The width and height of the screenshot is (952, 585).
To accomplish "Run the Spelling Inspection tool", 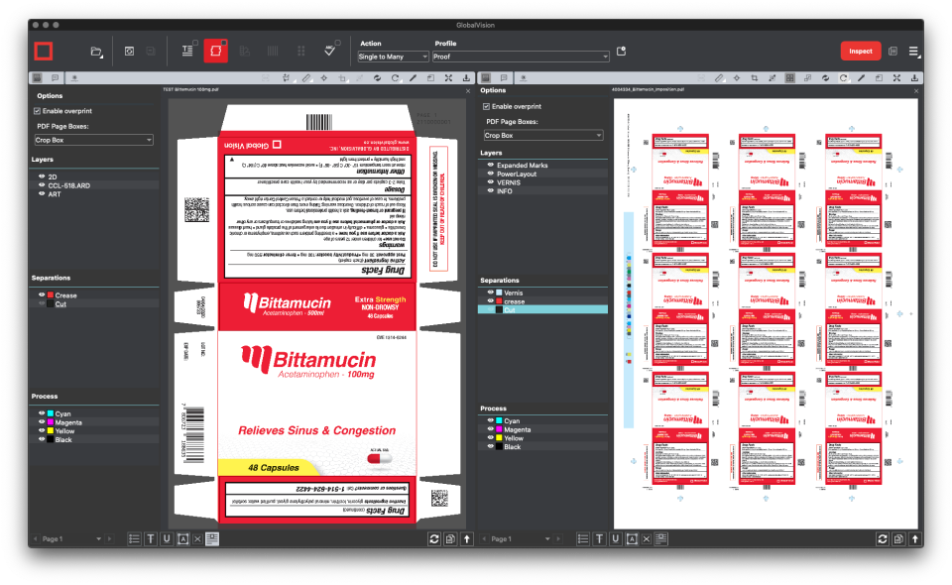I will pos(329,51).
